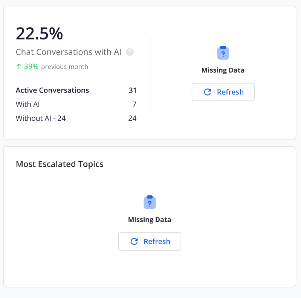The width and height of the screenshot is (301, 298).
Task: Click the green up arrow next to 39%
Action: tap(18, 66)
